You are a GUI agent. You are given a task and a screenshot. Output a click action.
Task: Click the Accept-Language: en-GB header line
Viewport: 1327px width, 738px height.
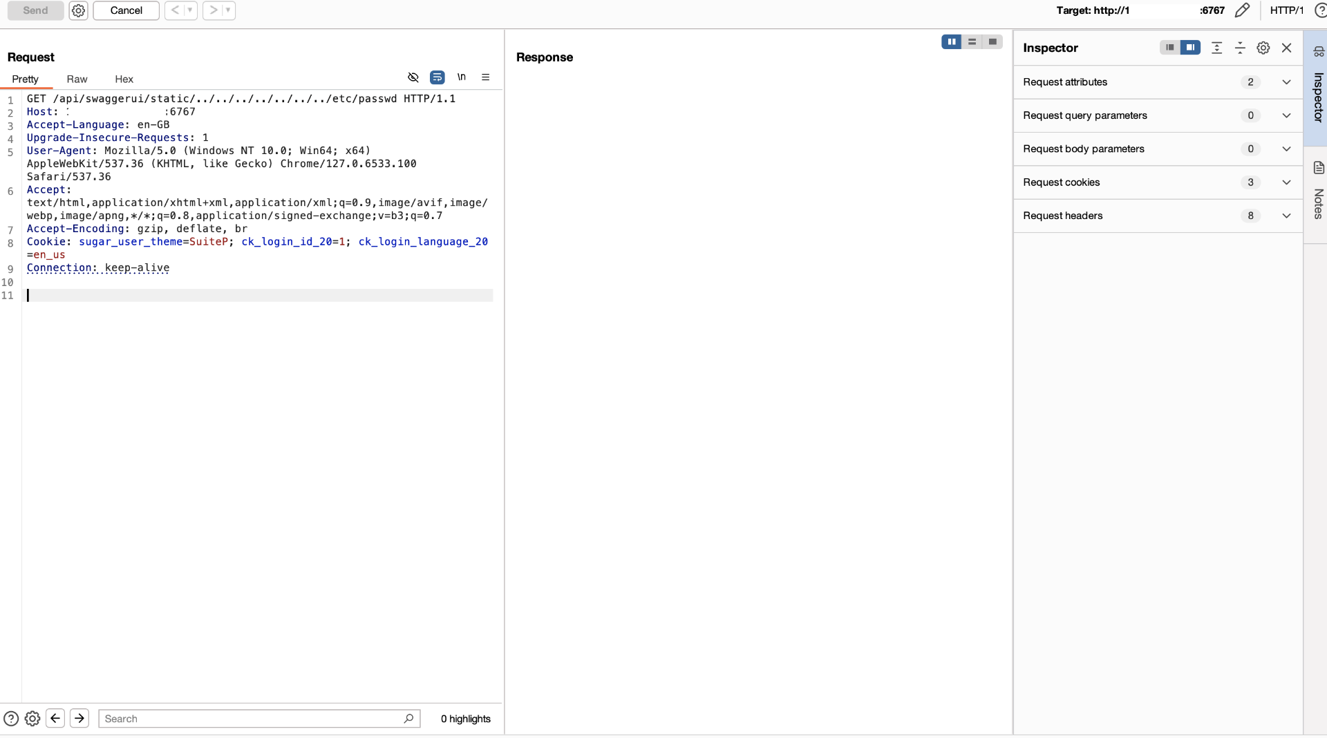pyautogui.click(x=98, y=125)
